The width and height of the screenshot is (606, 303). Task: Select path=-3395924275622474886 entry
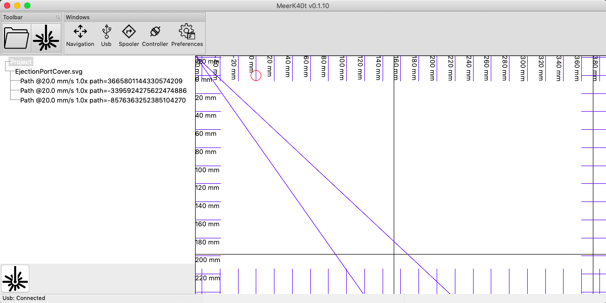pos(103,91)
